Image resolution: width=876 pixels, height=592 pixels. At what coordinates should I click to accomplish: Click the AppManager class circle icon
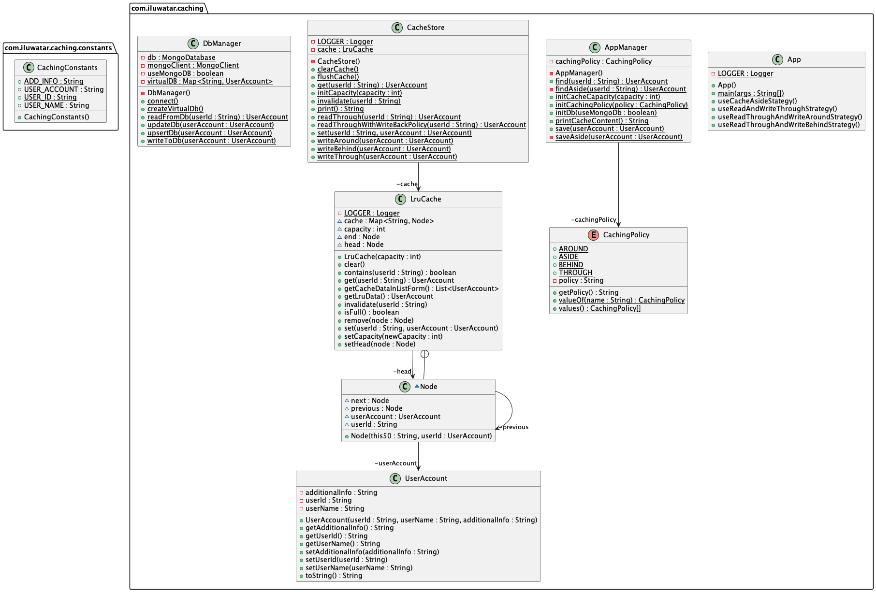pyautogui.click(x=595, y=47)
